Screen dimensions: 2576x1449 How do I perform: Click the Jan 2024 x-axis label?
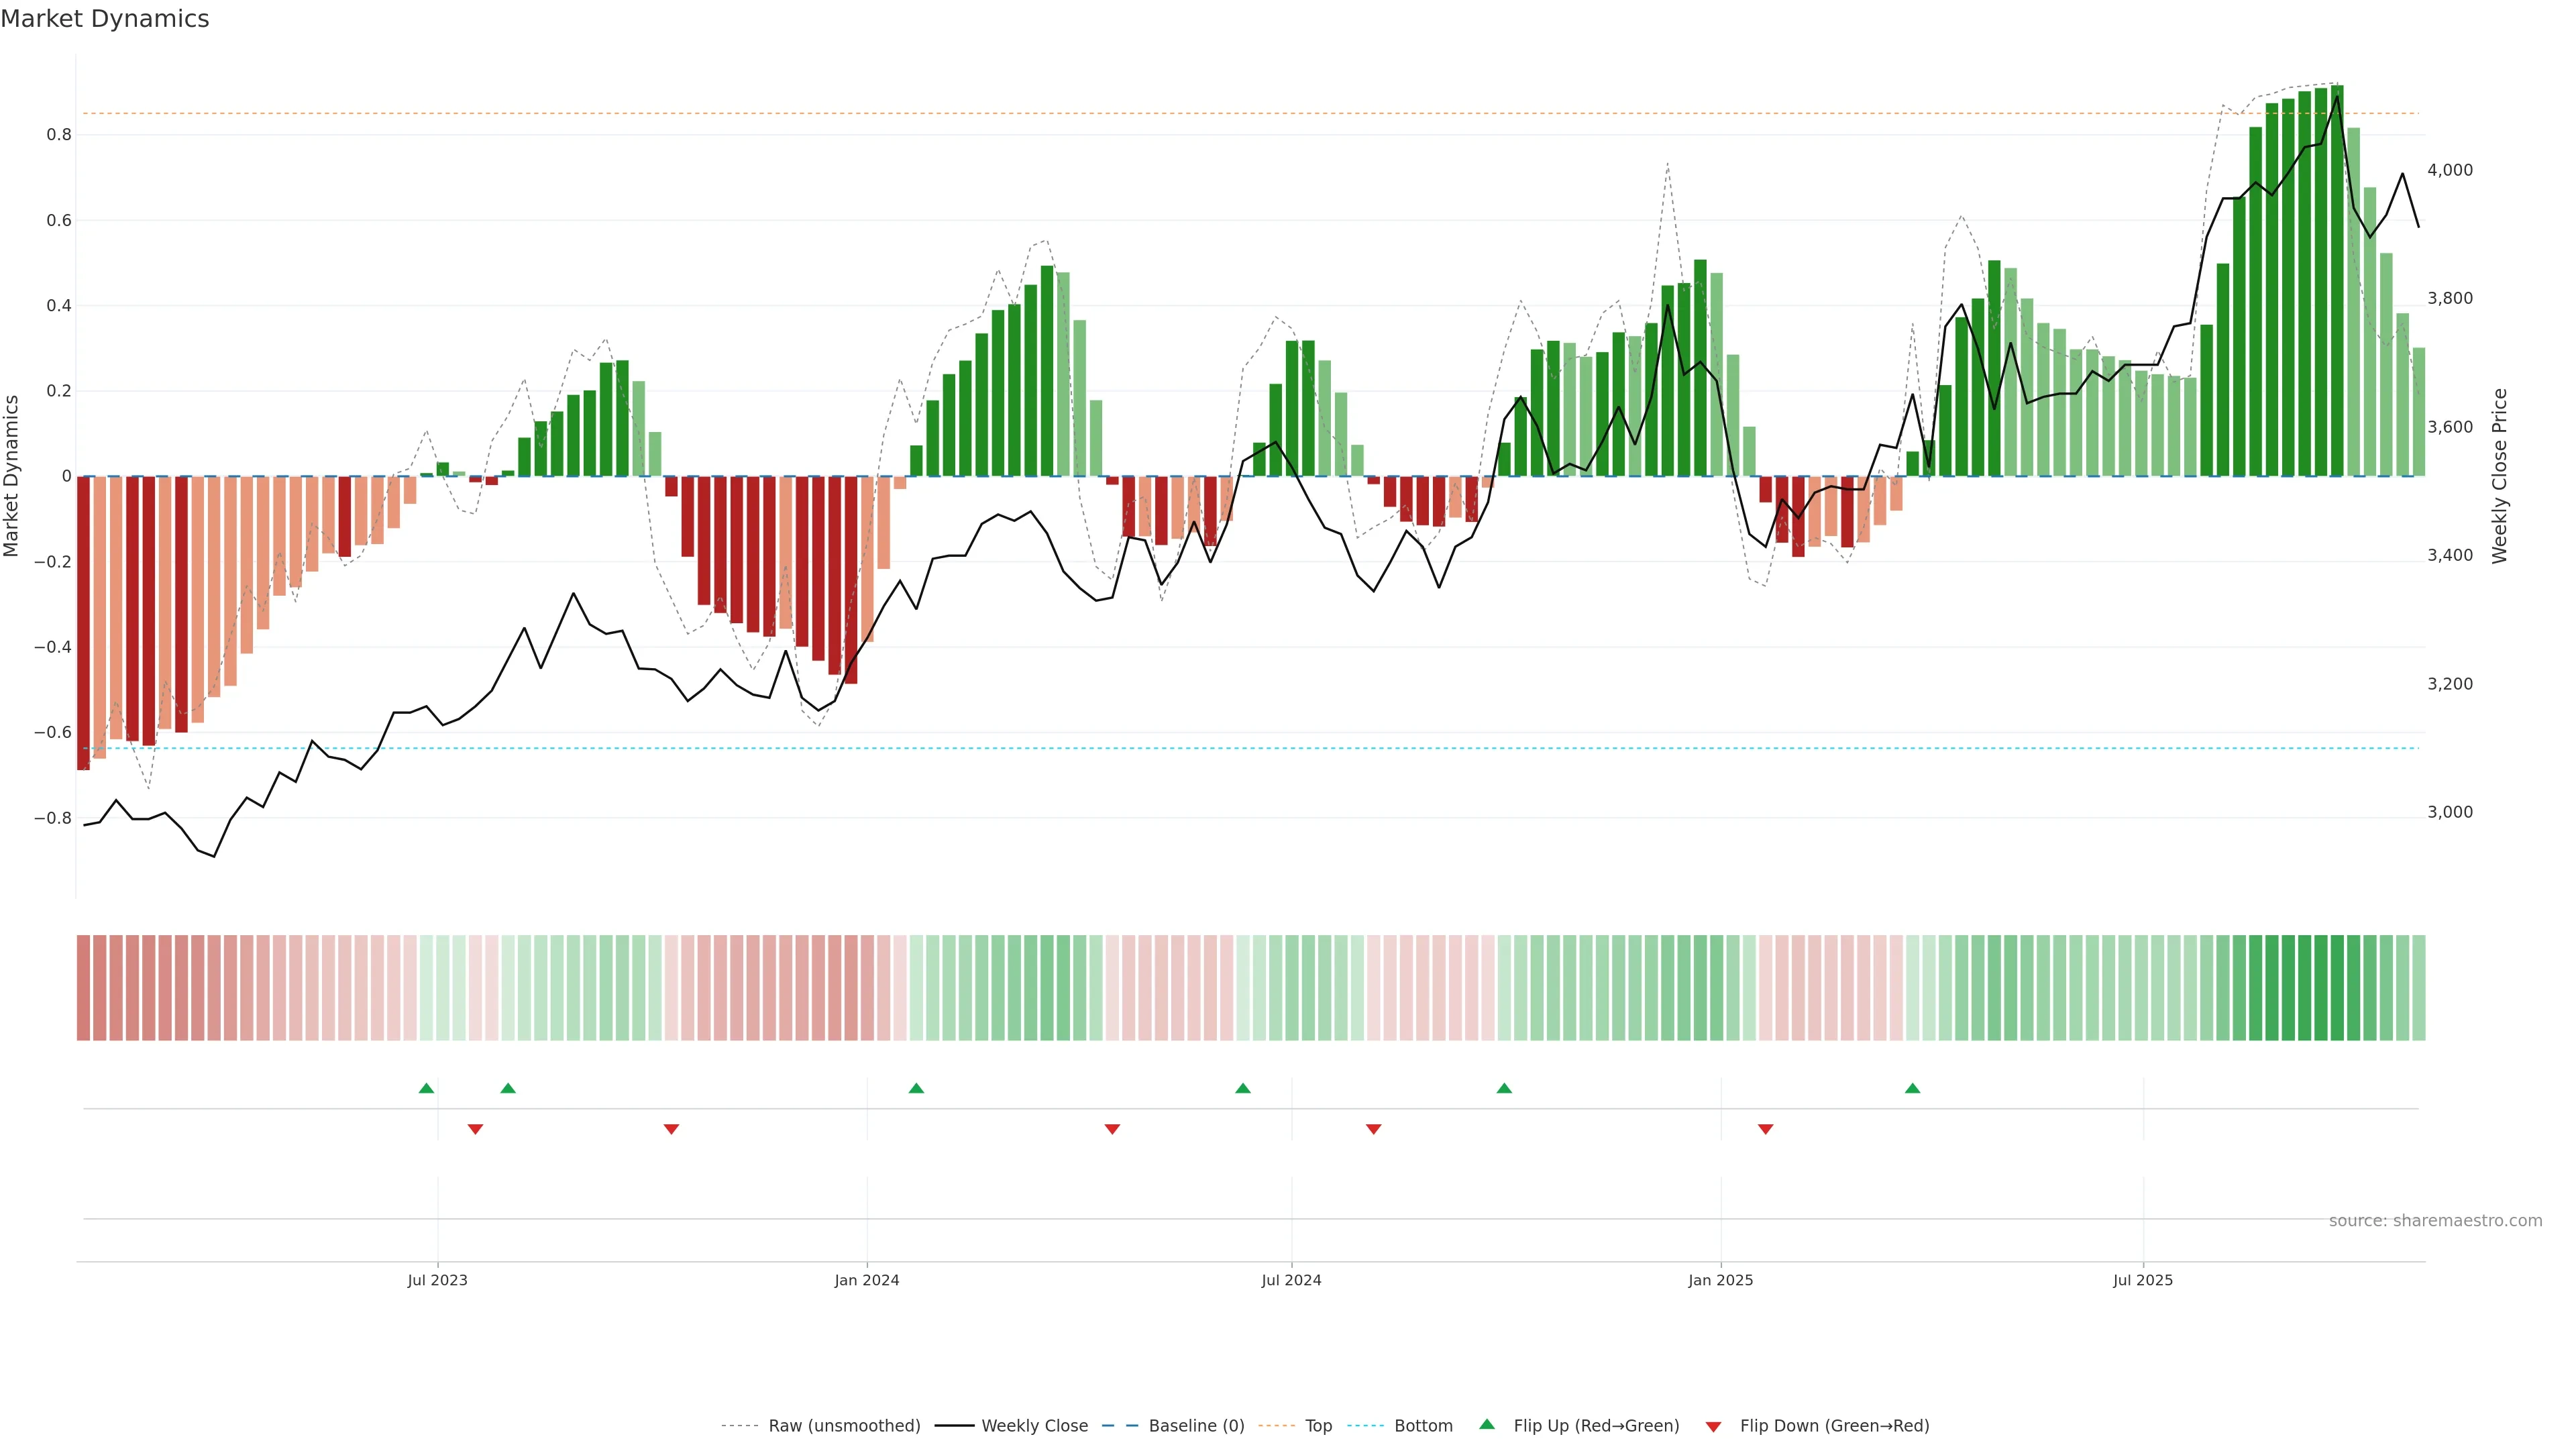point(866,1280)
